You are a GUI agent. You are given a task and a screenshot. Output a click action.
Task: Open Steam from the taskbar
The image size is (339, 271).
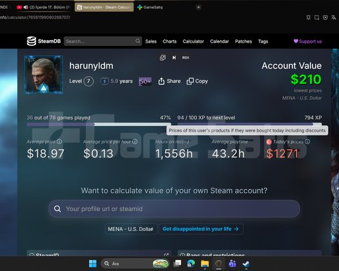point(246,263)
